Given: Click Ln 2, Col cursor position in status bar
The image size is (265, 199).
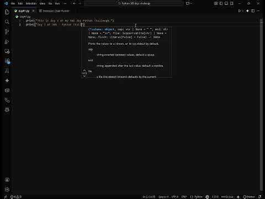Looking at the screenshot, I should point(149,197).
